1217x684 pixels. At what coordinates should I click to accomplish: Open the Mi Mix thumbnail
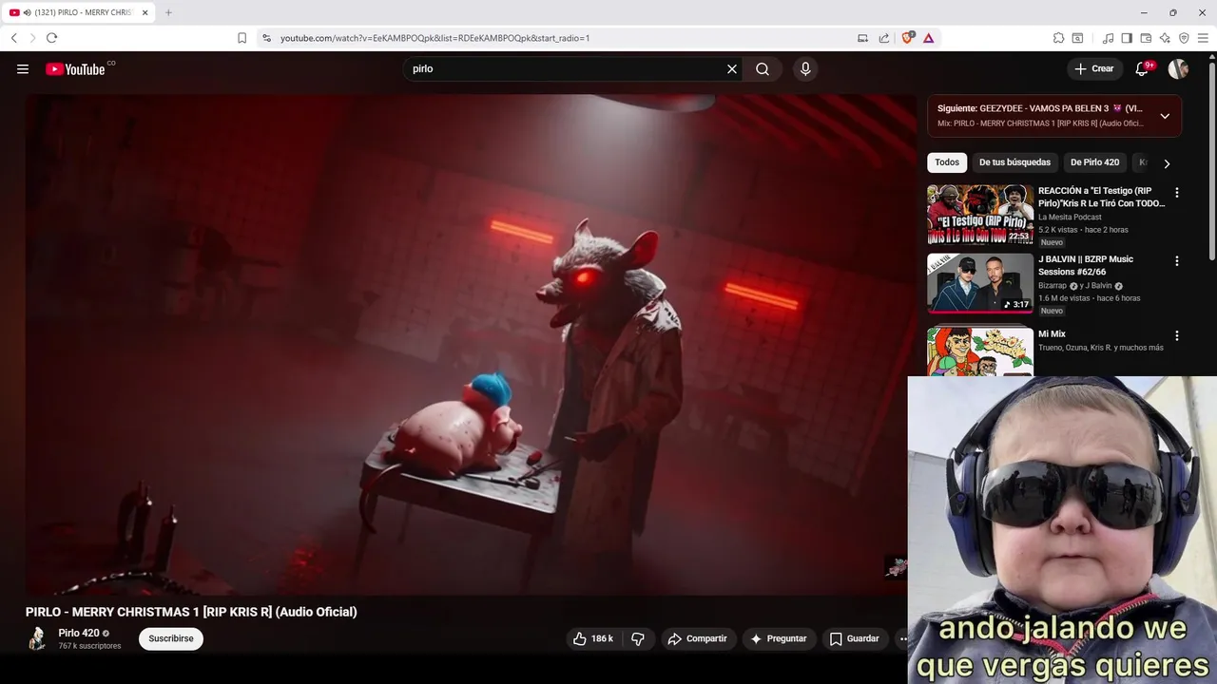tap(980, 351)
